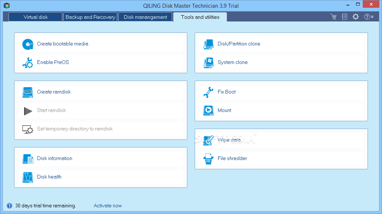Click the Disk information document icon
The width and height of the screenshot is (382, 214).
(x=28, y=159)
